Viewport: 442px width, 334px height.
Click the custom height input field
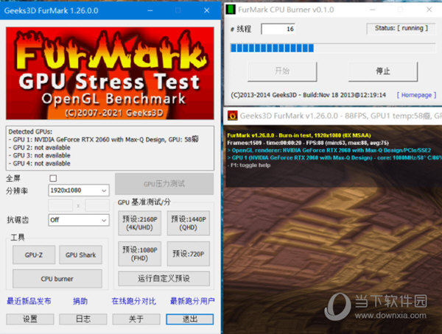(x=97, y=205)
